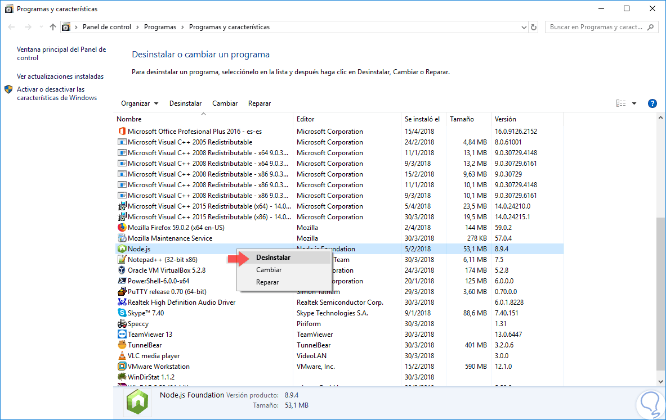The height and width of the screenshot is (420, 666).
Task: Click the Skype 7.40 icon
Action: click(x=122, y=313)
